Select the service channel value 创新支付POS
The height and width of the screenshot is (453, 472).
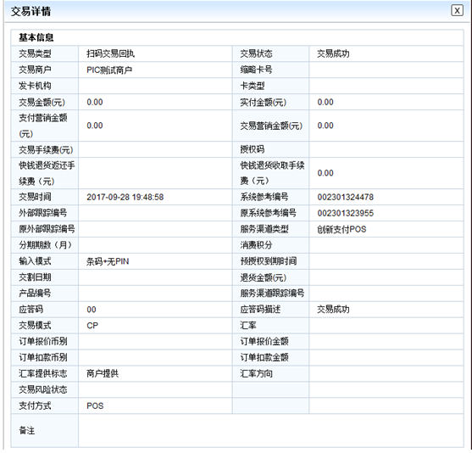[x=342, y=229]
